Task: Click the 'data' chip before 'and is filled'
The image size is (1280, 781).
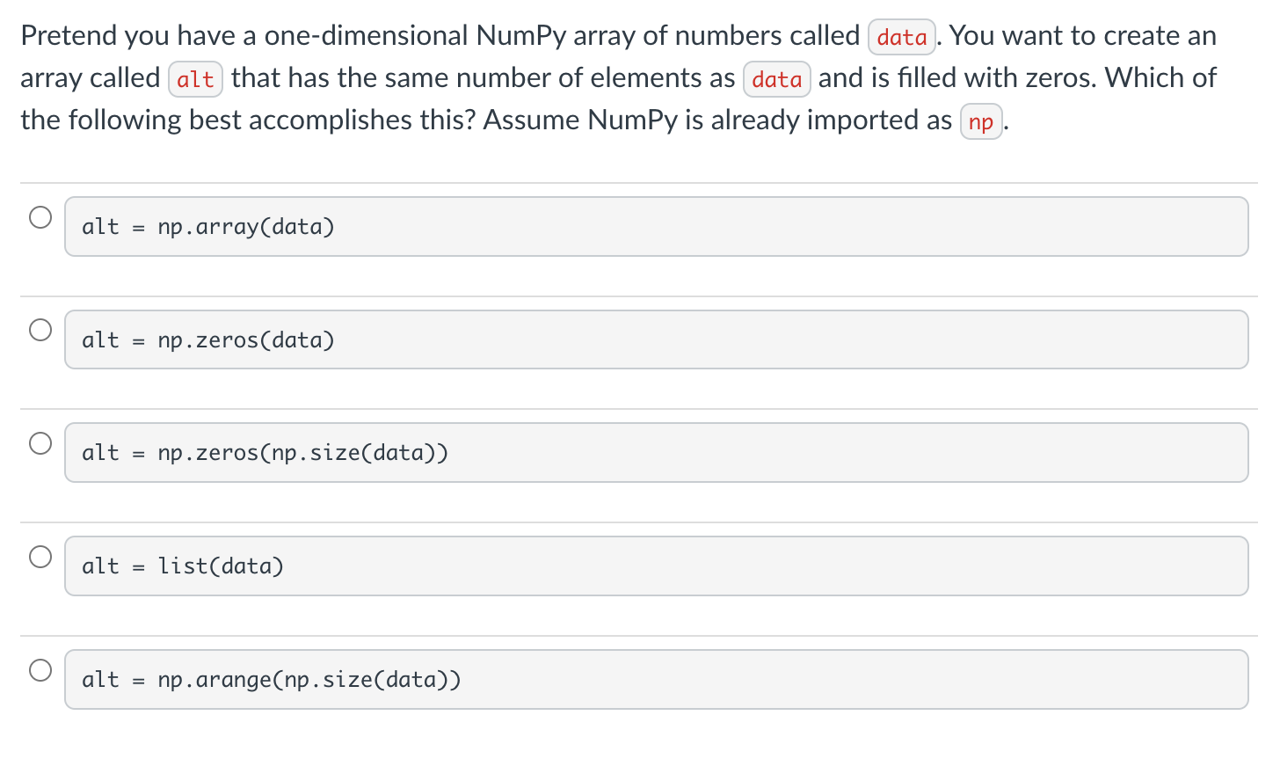Action: point(777,79)
